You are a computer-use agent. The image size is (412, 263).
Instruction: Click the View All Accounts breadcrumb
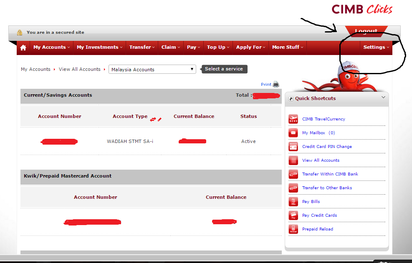tap(80, 69)
